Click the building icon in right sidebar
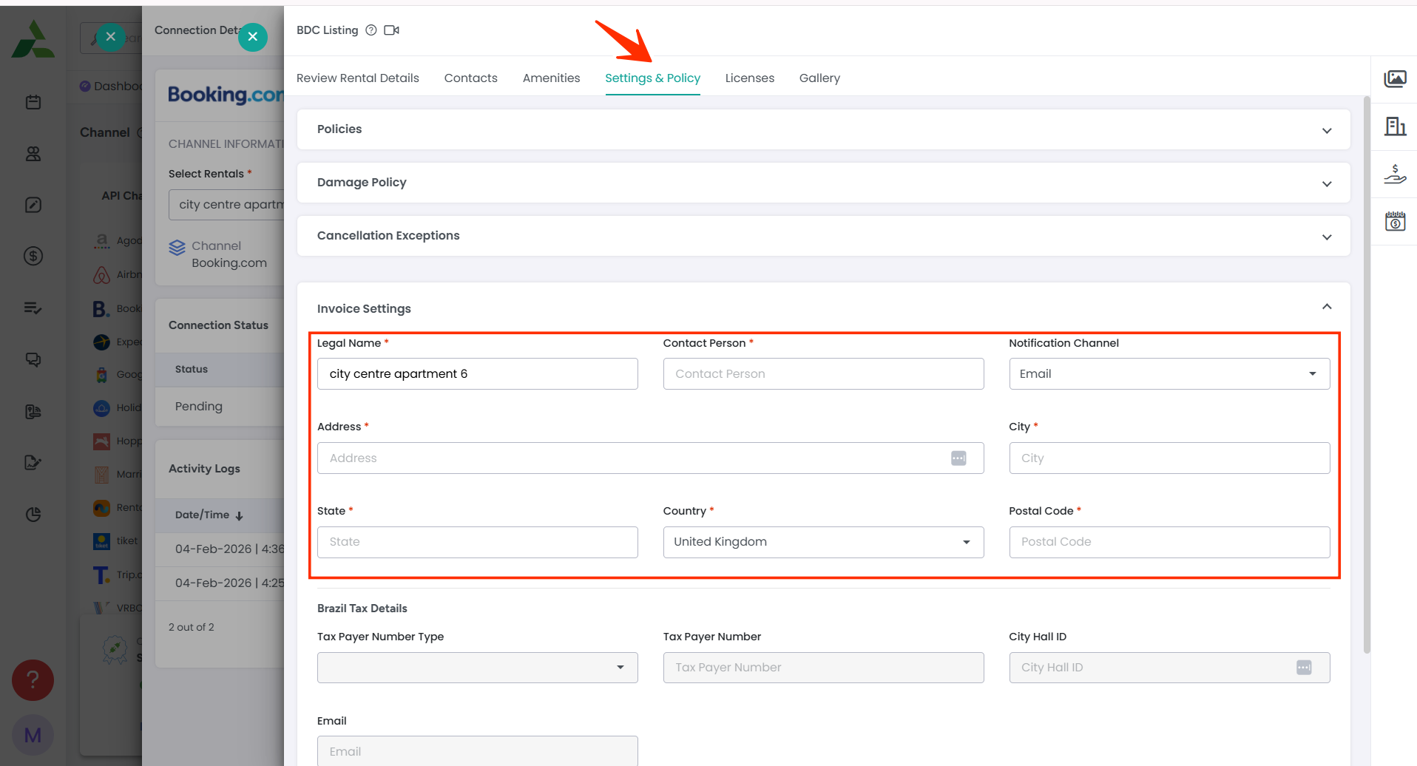The width and height of the screenshot is (1417, 766). [x=1395, y=126]
